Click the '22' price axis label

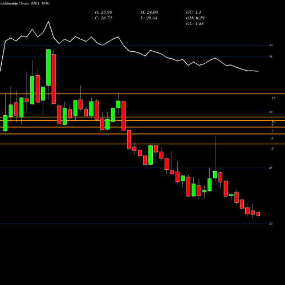(271, 223)
